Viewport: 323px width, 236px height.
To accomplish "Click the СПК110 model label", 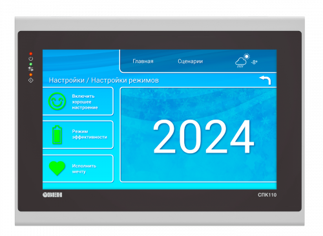I will [267, 195].
